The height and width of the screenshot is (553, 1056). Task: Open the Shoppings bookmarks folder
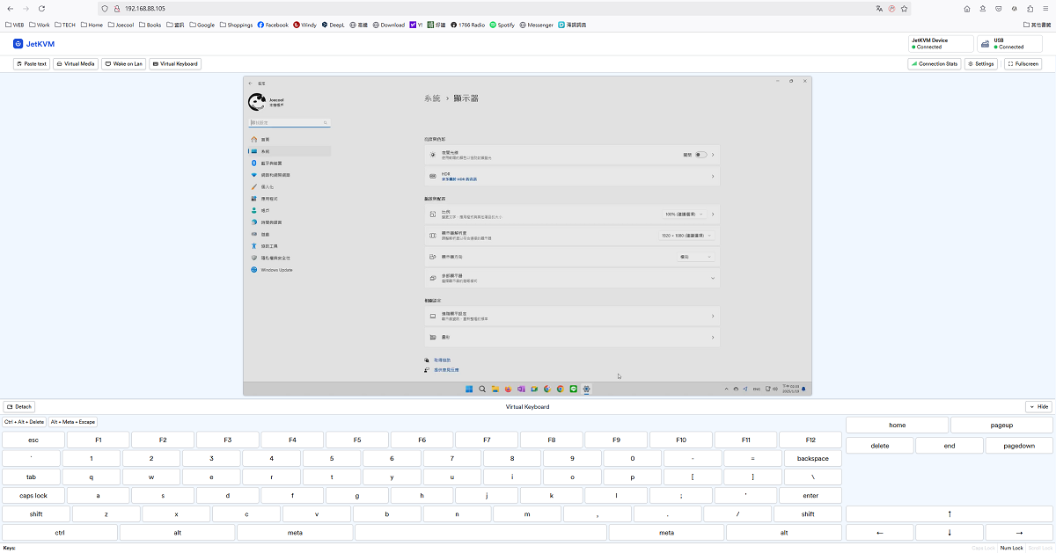click(x=236, y=25)
